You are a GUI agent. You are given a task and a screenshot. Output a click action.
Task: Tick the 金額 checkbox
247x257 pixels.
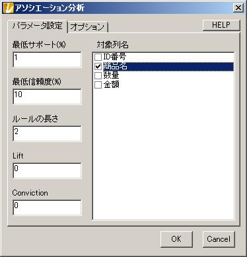(98, 85)
